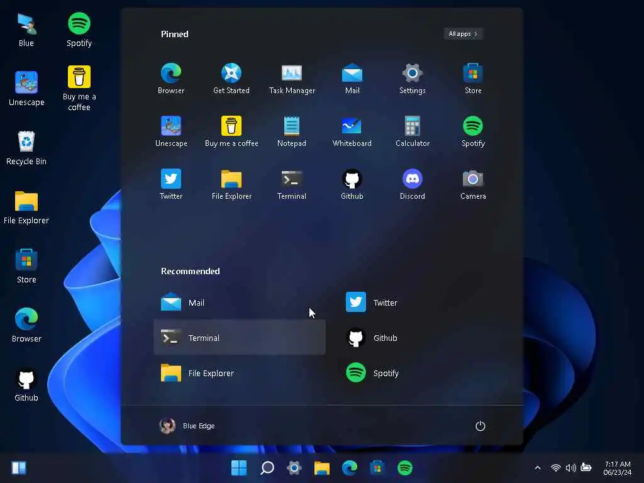644x483 pixels.
Task: Open Settings from the taskbar
Action: [294, 467]
